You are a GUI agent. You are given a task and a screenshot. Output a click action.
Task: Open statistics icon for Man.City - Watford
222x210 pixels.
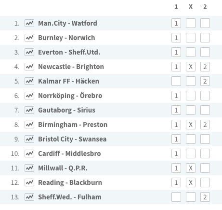click(29, 23)
